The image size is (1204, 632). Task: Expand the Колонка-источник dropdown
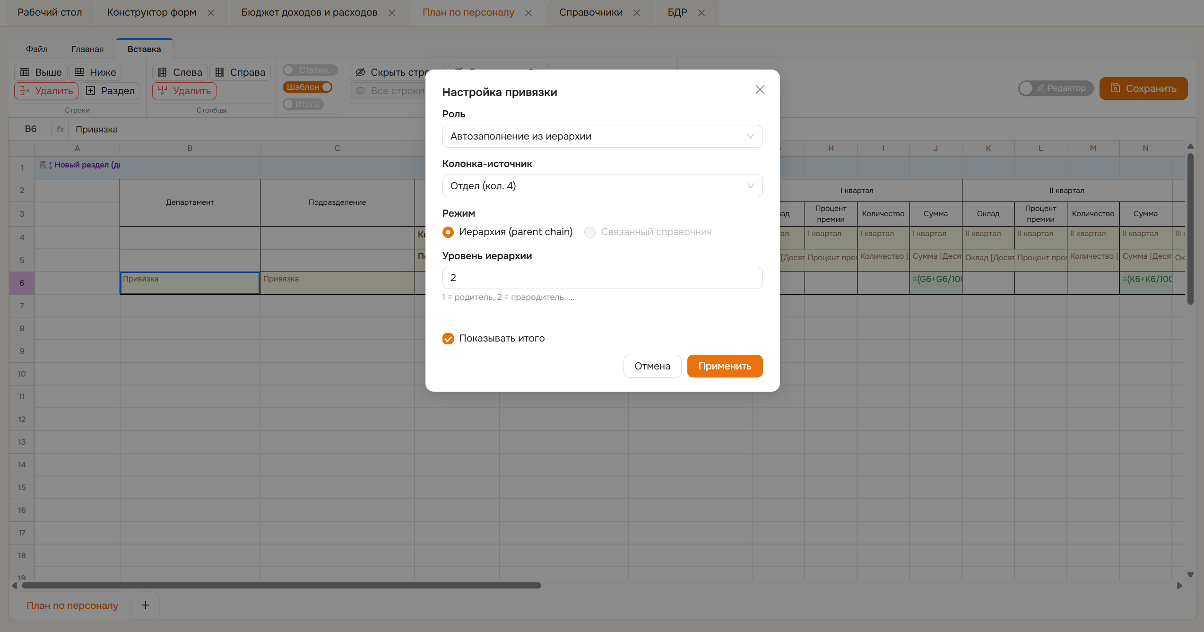click(x=602, y=186)
